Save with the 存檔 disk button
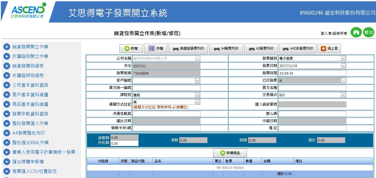 tap(156, 48)
